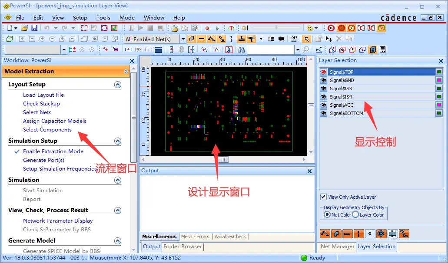Click the folder with document icon after simulation controls
The image size is (448, 263).
[x=175, y=28]
